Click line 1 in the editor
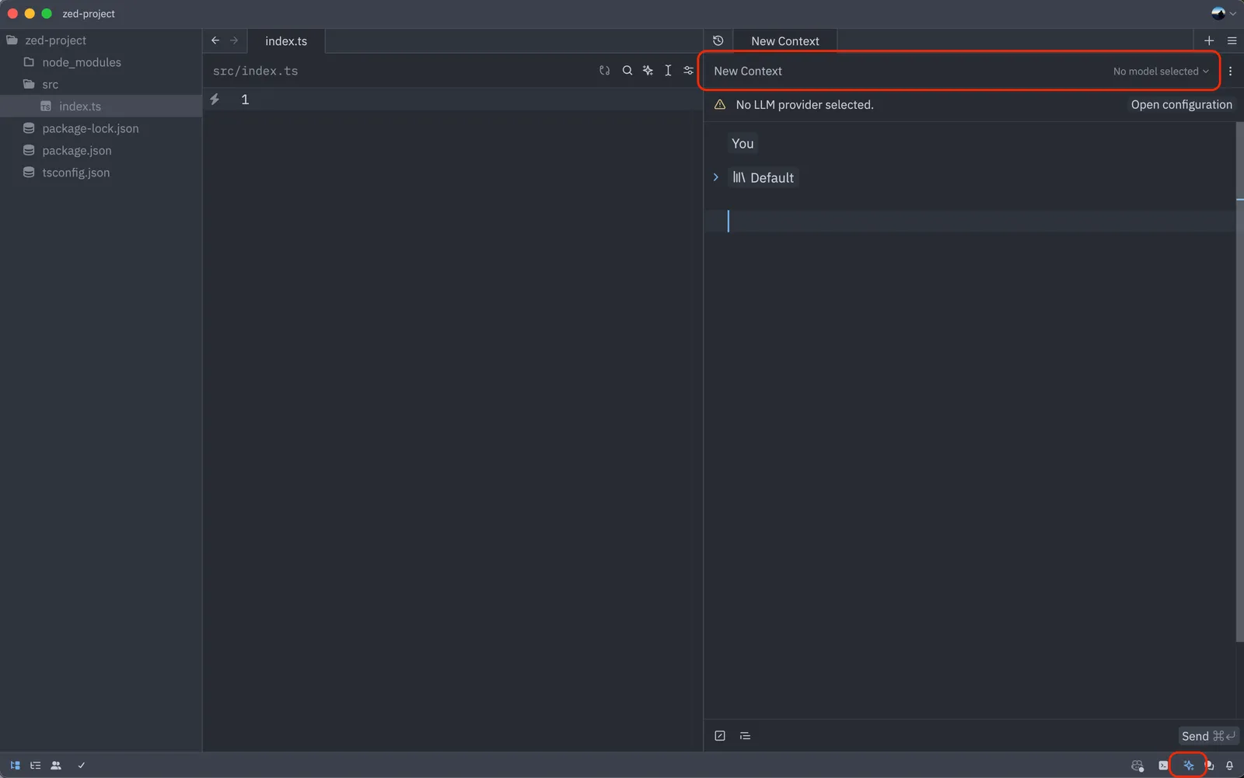This screenshot has width=1244, height=778. point(453,99)
